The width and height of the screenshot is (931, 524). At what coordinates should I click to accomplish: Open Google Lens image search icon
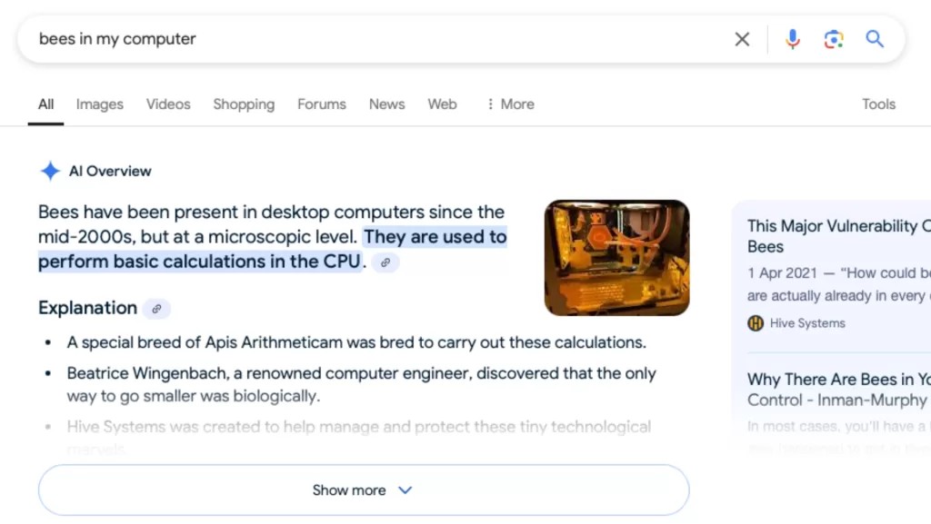pos(834,39)
